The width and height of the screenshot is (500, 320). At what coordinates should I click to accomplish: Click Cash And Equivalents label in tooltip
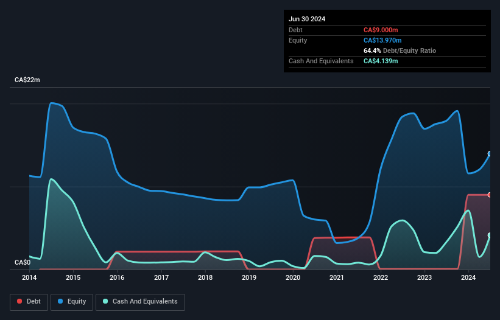321,61
